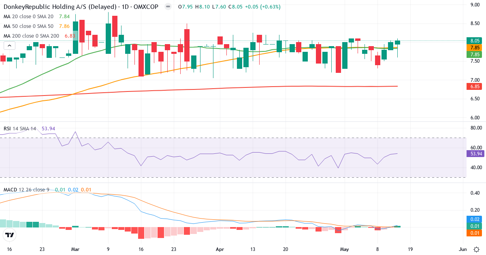Click the O7.95 open value in header
This screenshot has width=486, height=255.
coord(185,7)
